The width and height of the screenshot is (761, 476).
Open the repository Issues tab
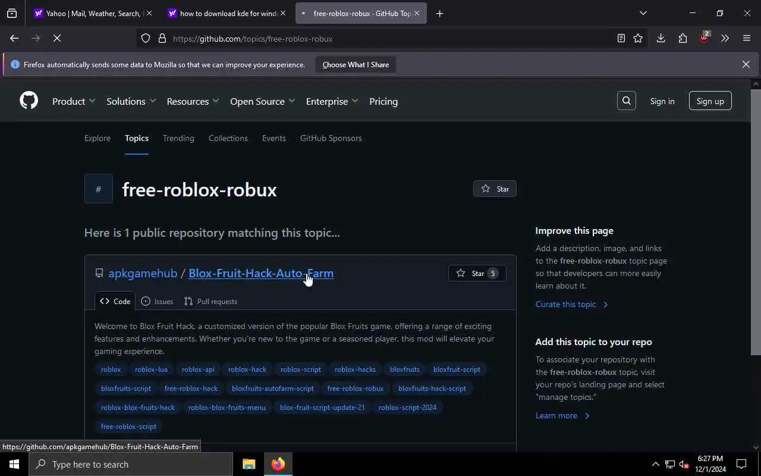pos(157,301)
